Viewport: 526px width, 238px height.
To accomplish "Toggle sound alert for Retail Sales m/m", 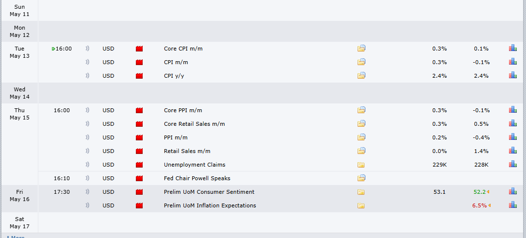I will 87,151.
